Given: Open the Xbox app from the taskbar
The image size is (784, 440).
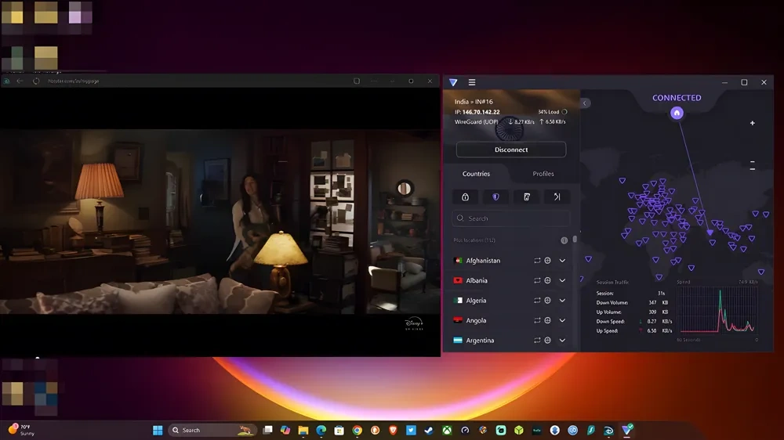Looking at the screenshot, I should point(447,430).
